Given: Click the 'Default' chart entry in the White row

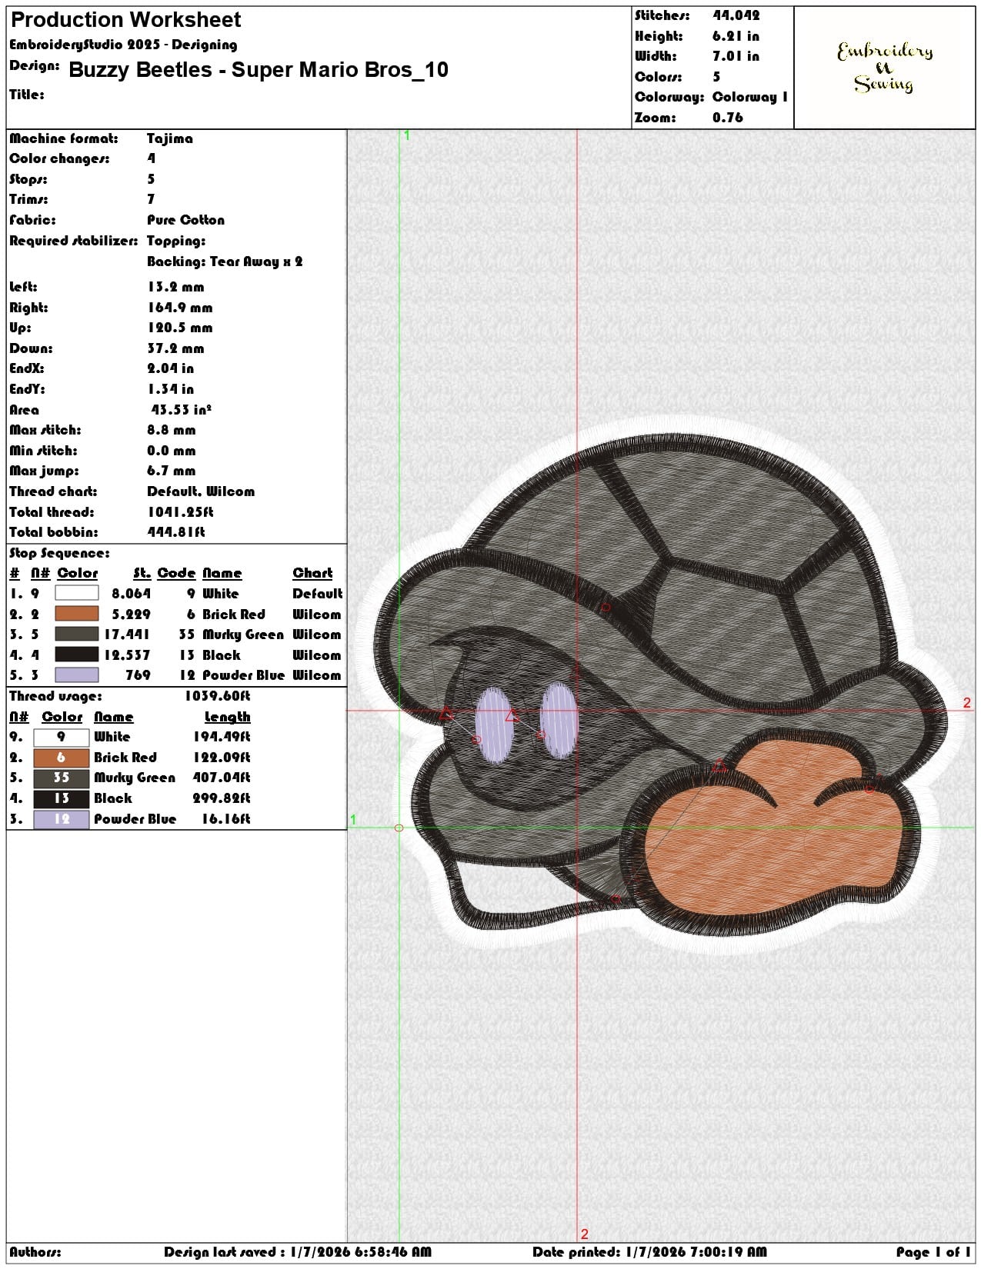Looking at the screenshot, I should [317, 594].
